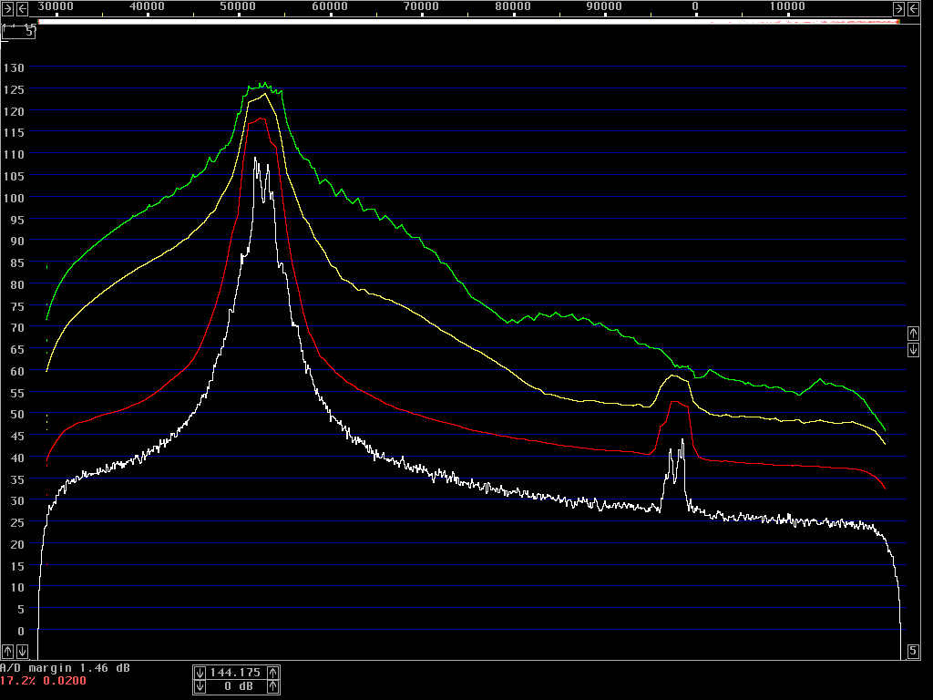Click up-arrow button below the 0 dB label
Screen dimensions: 933x700
7,651
